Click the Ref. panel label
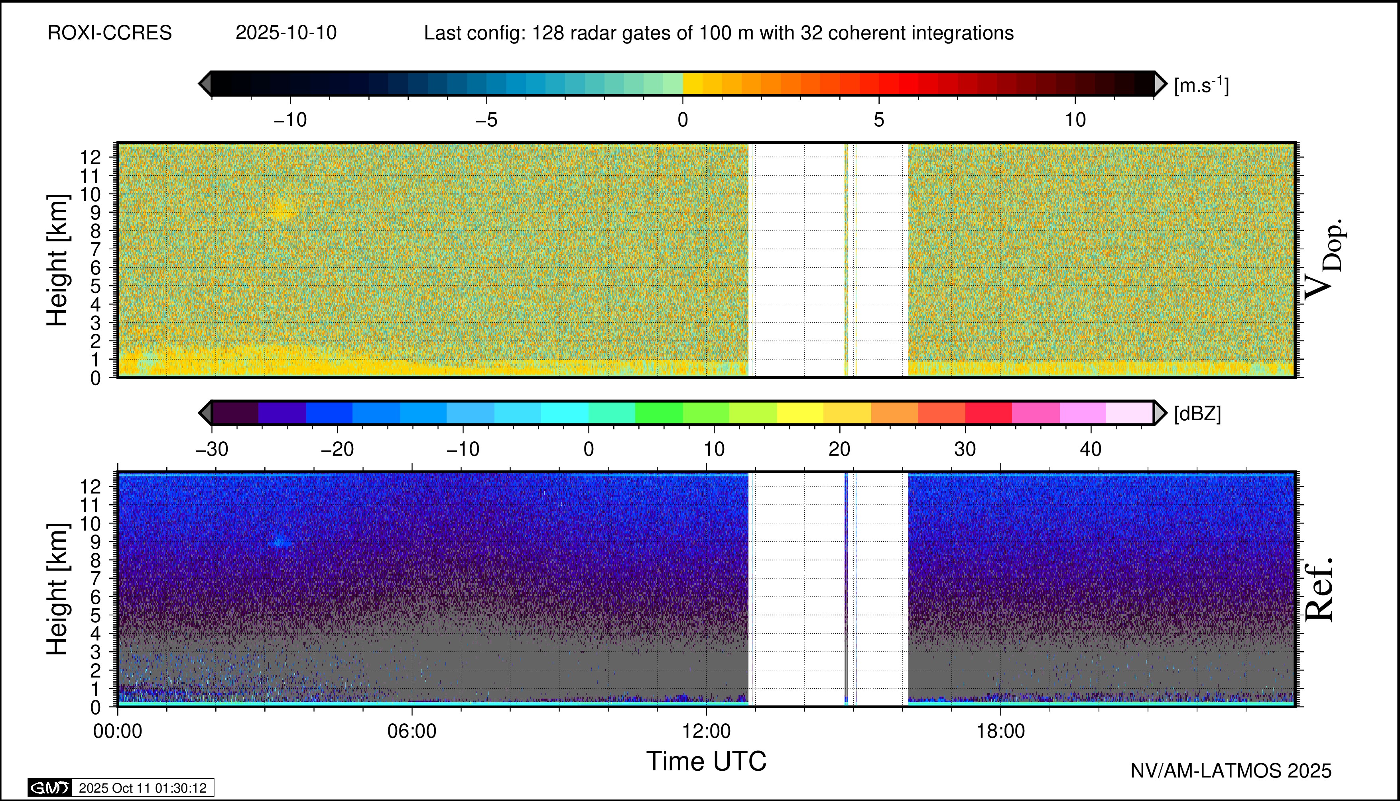The image size is (1400, 801). (1319, 590)
